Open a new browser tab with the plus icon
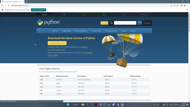This screenshot has width=190, height=107. (x=27, y=2)
